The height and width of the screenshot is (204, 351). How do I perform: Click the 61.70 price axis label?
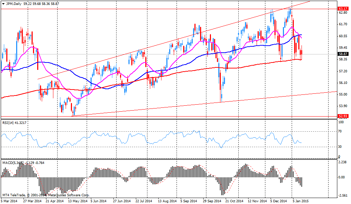[x=343, y=24]
